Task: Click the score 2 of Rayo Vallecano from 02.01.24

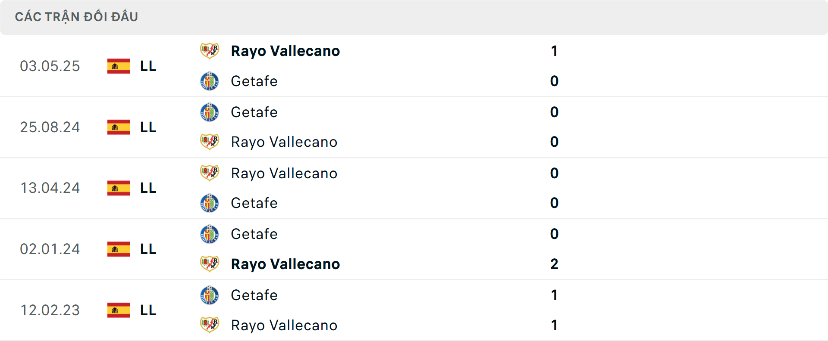Action: [554, 264]
